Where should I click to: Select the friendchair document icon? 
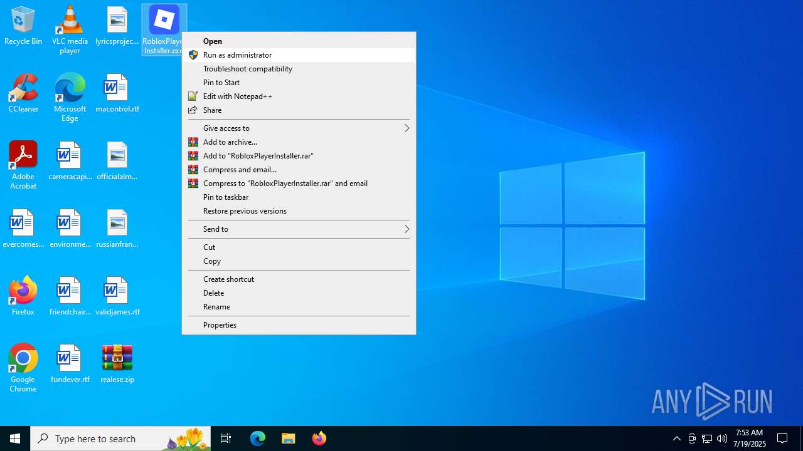point(70,296)
